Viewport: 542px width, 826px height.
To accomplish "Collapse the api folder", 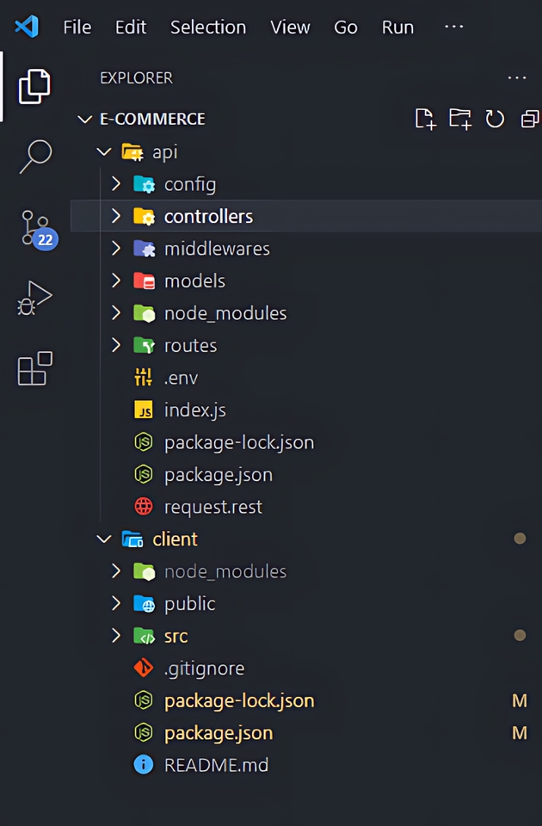I will coord(103,151).
